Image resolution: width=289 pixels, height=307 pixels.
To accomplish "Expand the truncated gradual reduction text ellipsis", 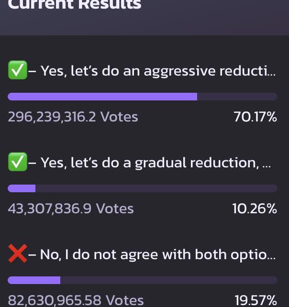I will click(267, 164).
